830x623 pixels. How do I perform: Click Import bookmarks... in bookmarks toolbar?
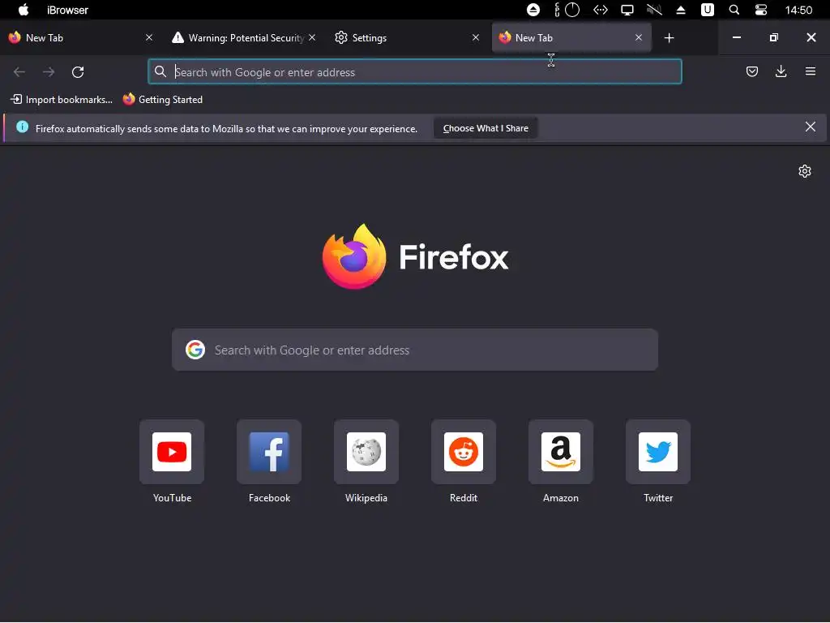coord(62,100)
